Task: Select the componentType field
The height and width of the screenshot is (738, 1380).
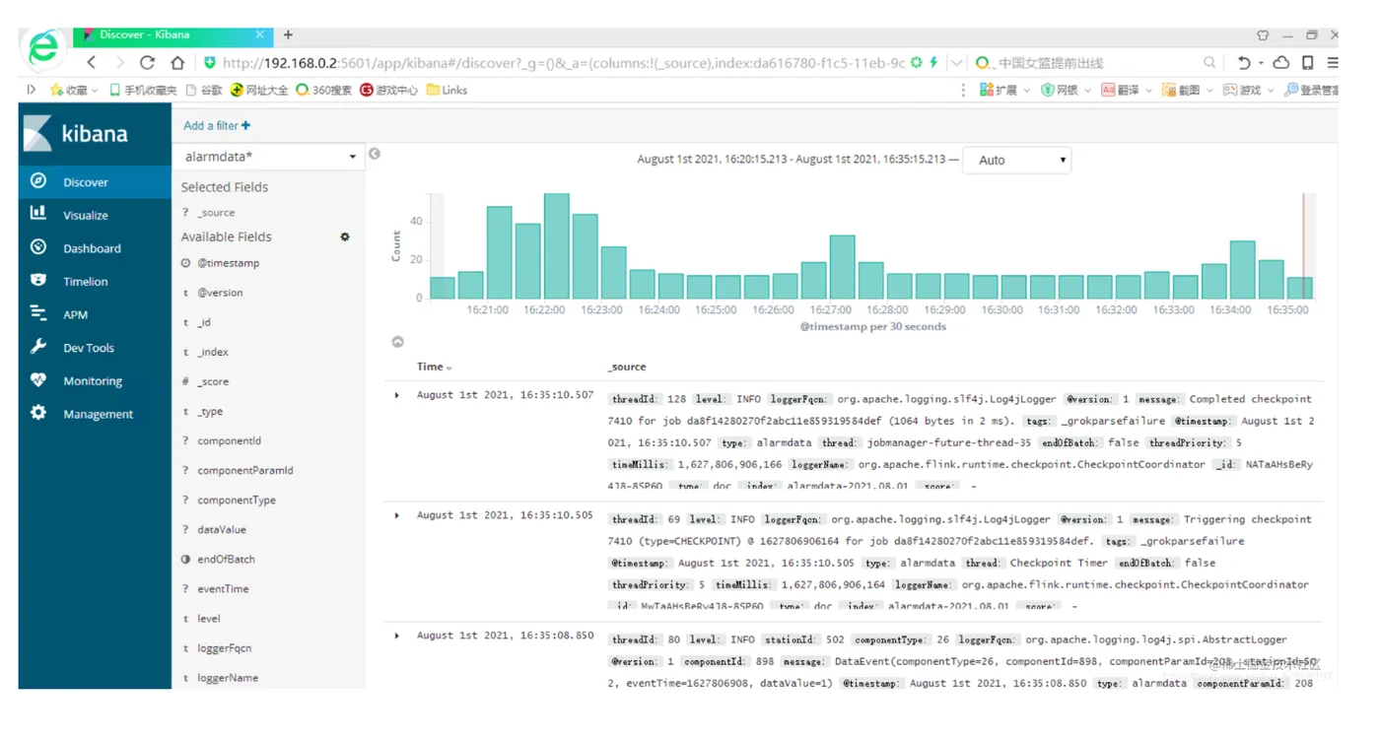Action: tap(237, 500)
